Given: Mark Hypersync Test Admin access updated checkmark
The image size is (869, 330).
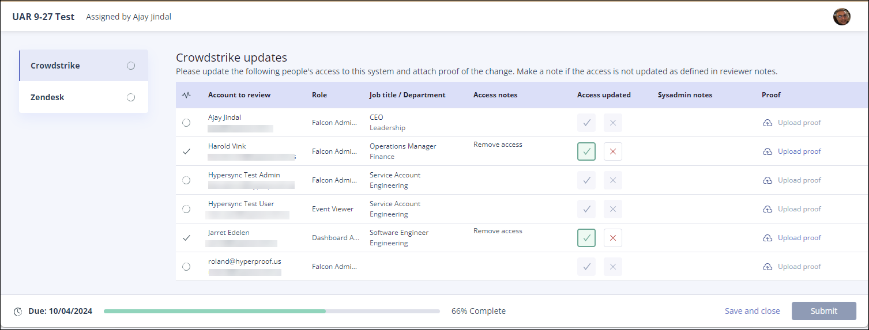Looking at the screenshot, I should 586,180.
